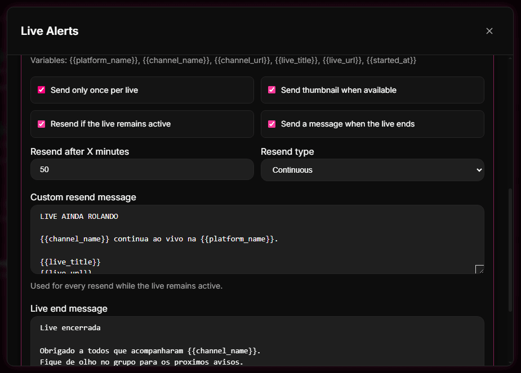
Task: Click the 'Live end message' label
Action: coord(69,309)
